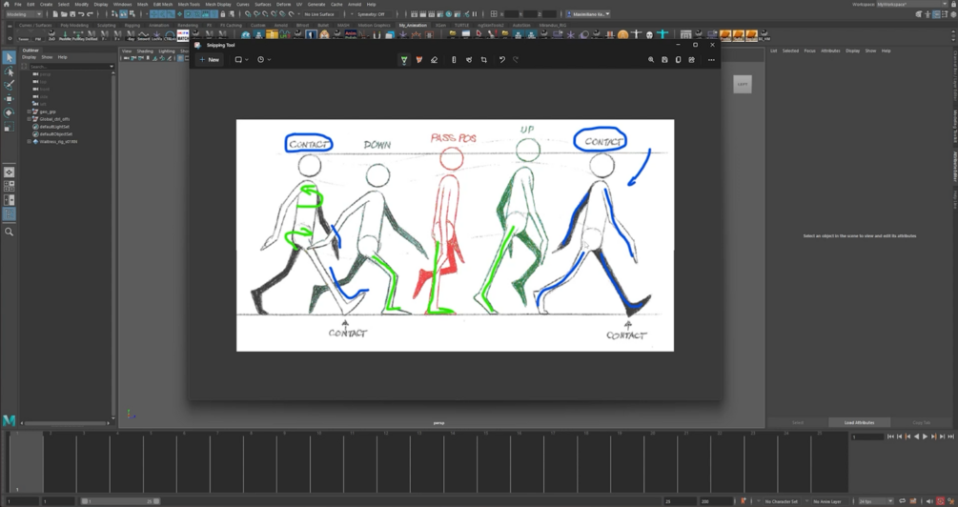Switch to single perspective pane layout
Viewport: 958px width, 507px height.
9,172
